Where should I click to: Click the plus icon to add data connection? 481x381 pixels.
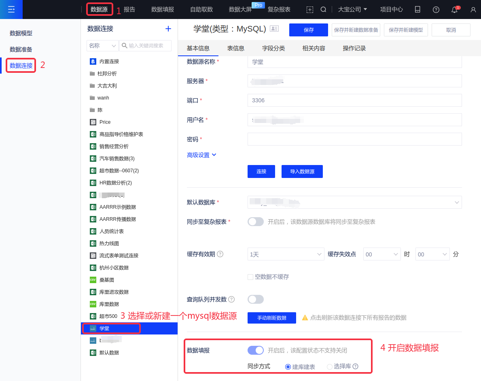click(168, 29)
